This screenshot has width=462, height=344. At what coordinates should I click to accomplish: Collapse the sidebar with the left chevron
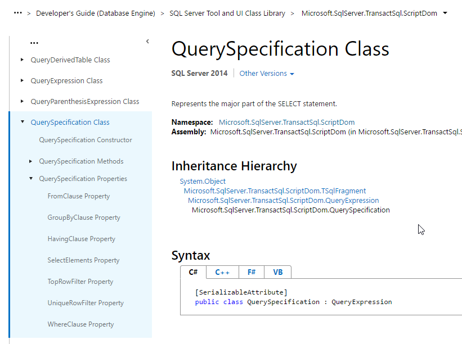(x=147, y=41)
